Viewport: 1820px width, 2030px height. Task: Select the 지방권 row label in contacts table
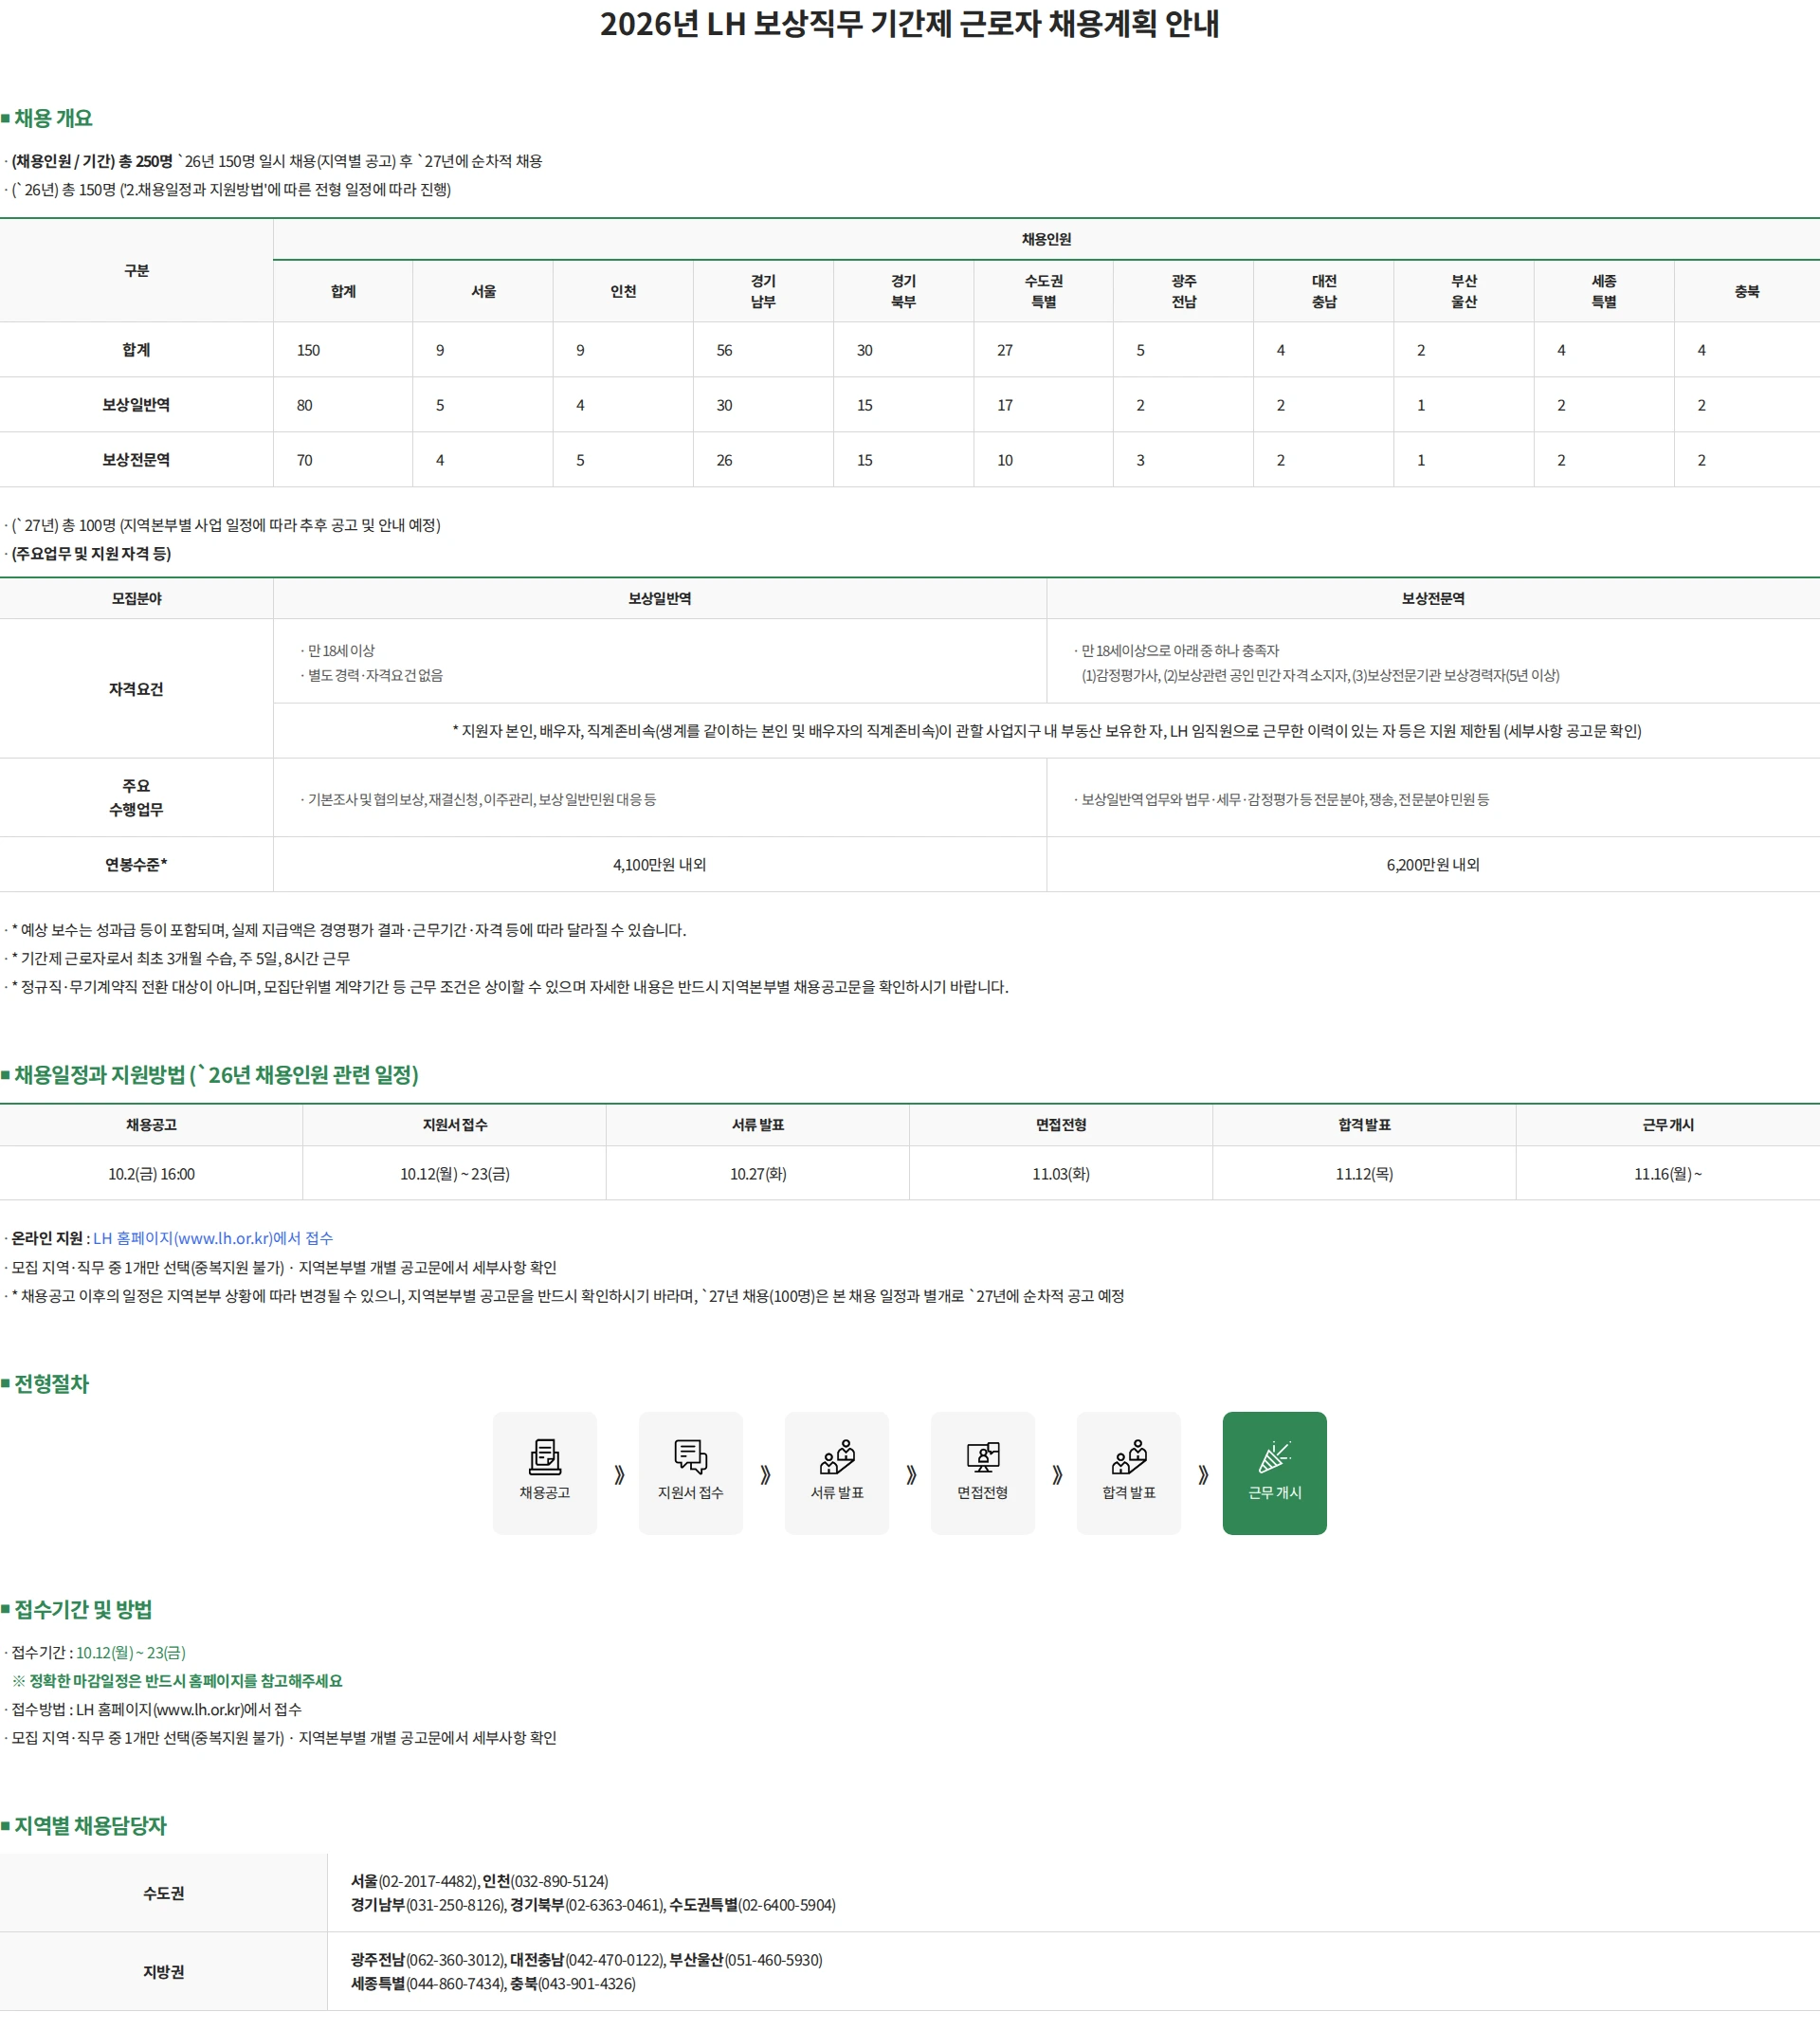coord(163,1972)
